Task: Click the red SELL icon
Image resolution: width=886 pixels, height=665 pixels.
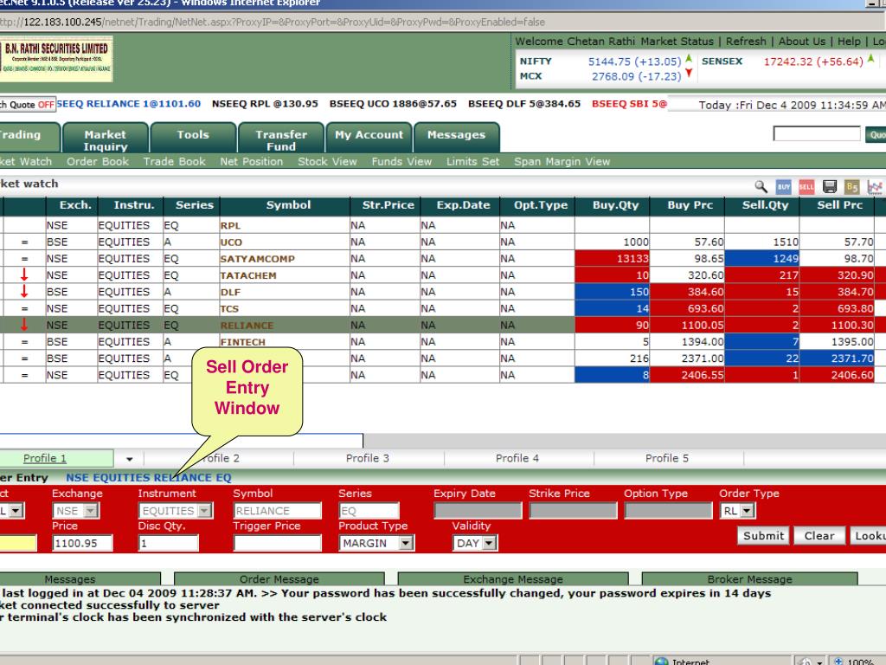Action: [806, 187]
